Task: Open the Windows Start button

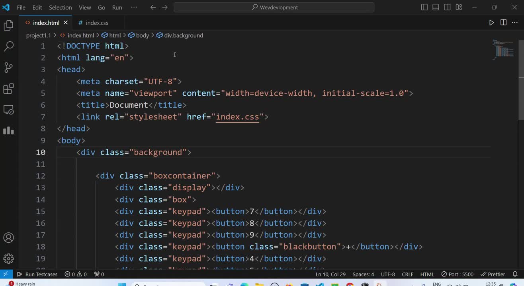Action: (122, 284)
